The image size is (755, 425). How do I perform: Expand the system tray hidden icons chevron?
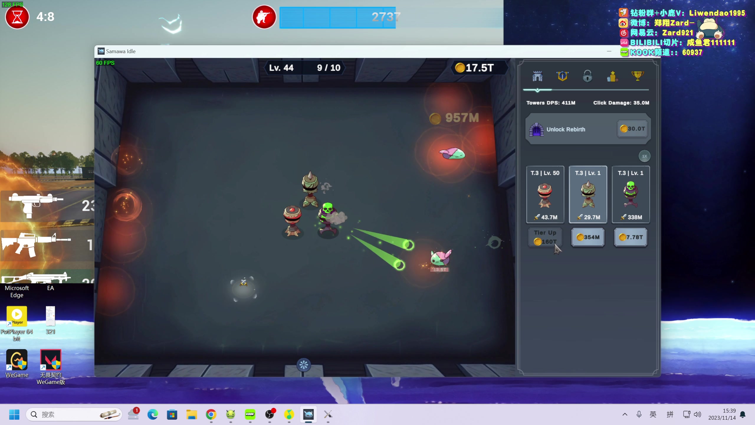(x=625, y=414)
